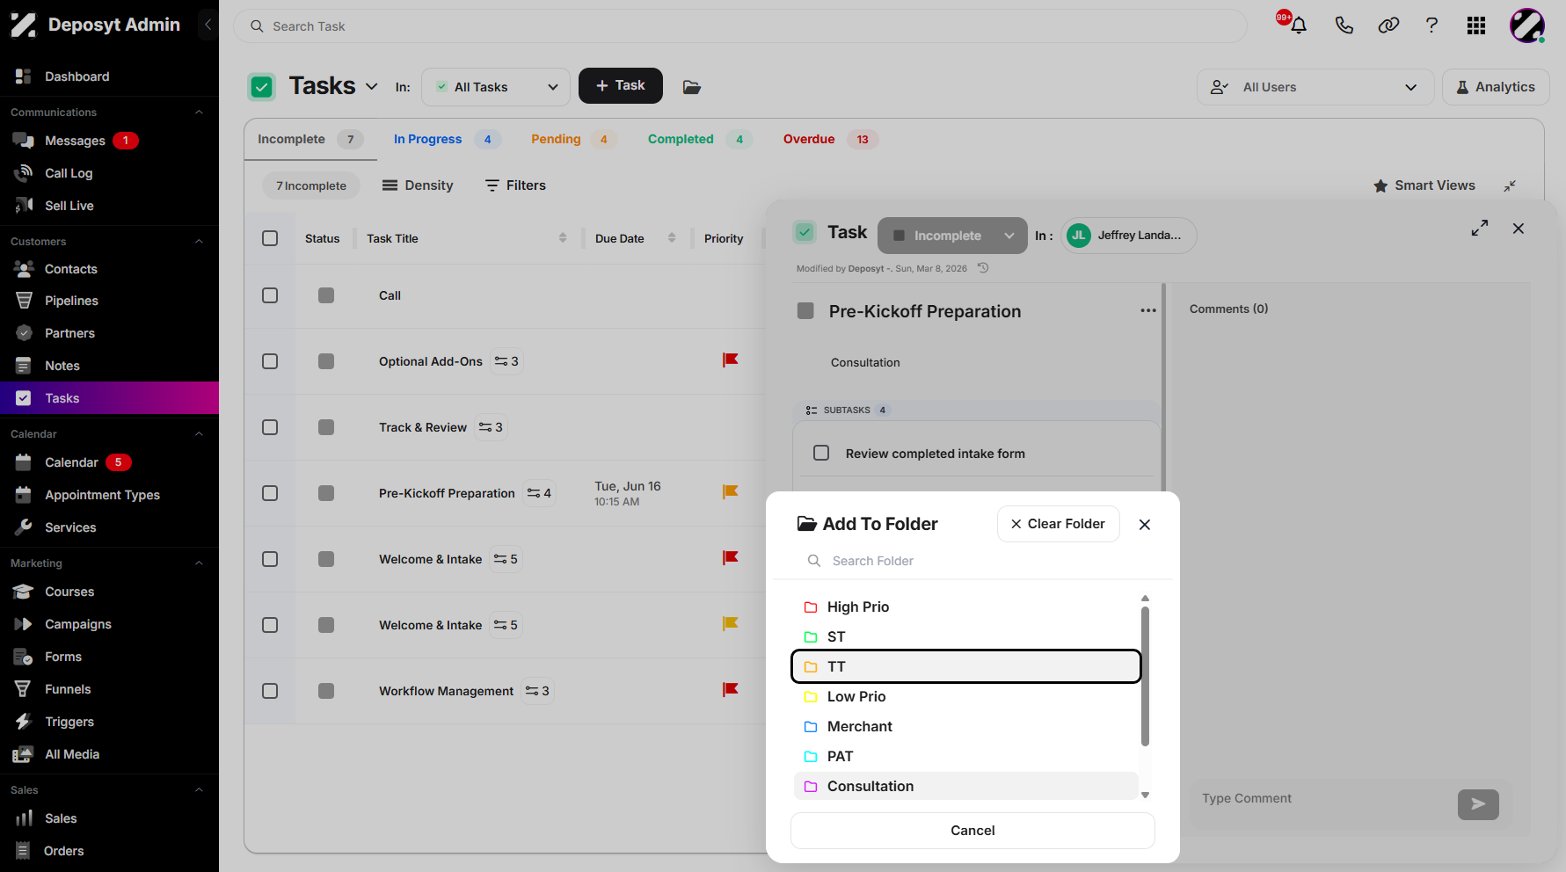Click the Clear Folder button
1566x872 pixels.
(1058, 524)
